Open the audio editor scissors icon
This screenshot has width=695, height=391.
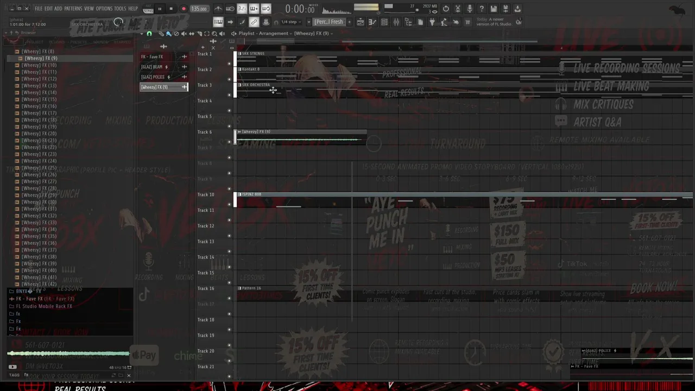click(458, 9)
